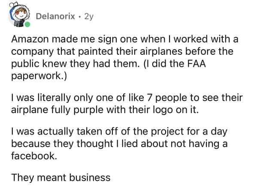Click the 'They meant business' line
Viewport: 257px width, 186px height.
click(61, 177)
